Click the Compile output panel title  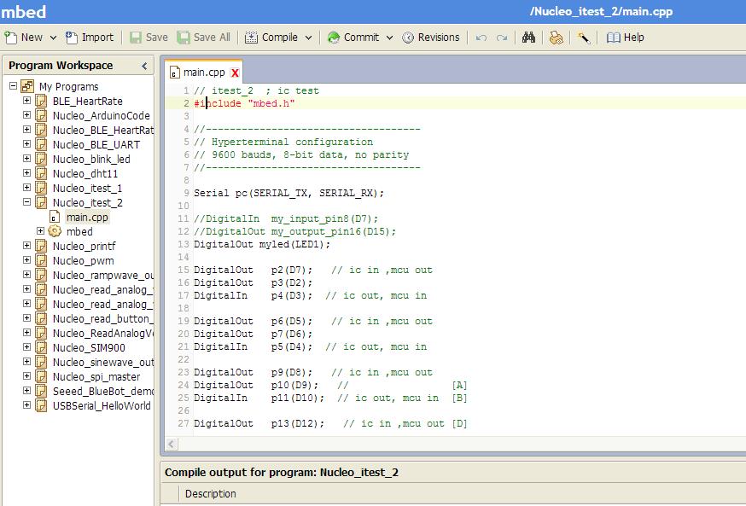tap(282, 473)
